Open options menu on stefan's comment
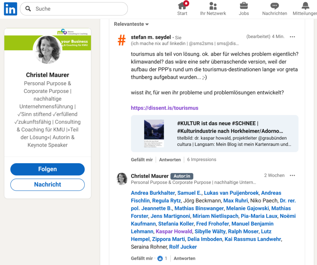The image size is (317, 265). (x=292, y=37)
